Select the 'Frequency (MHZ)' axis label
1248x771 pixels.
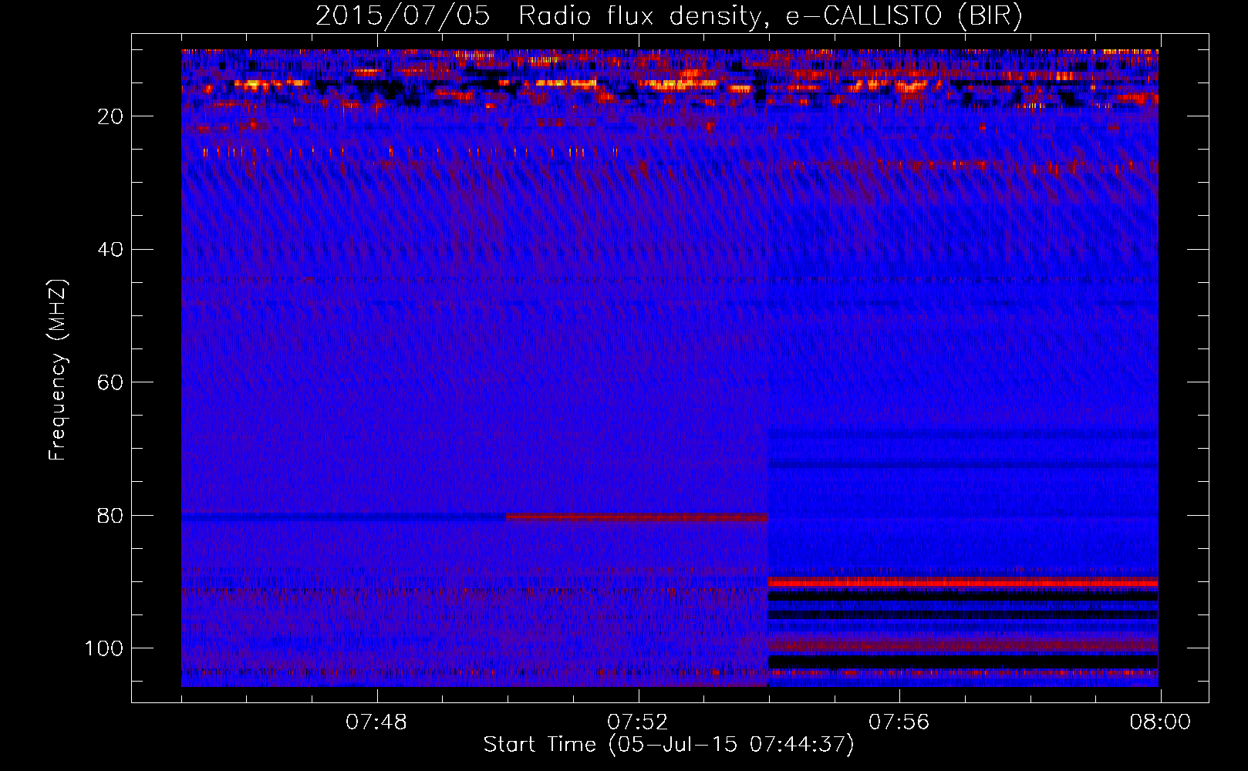coord(58,369)
